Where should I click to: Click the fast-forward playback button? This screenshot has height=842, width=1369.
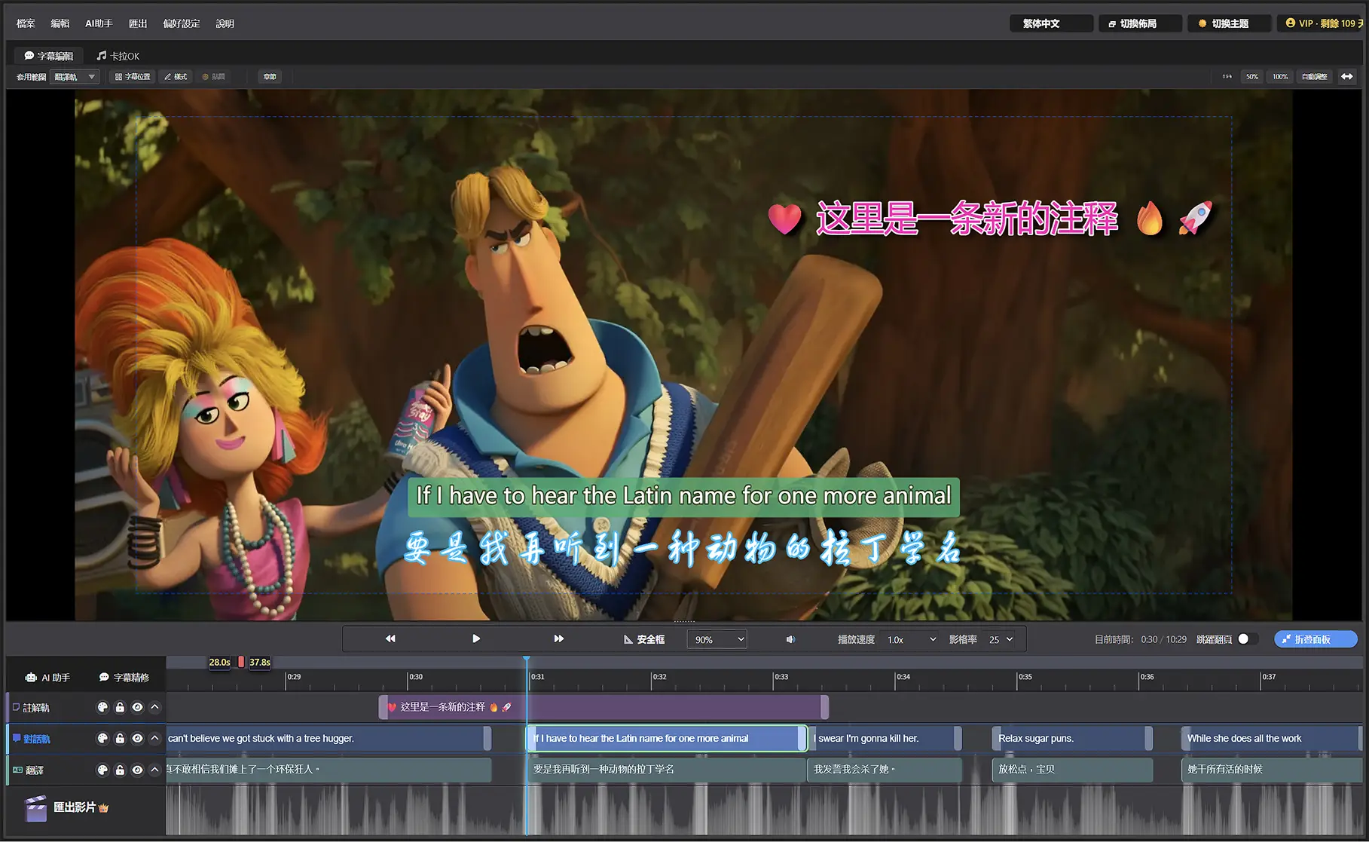pos(559,638)
